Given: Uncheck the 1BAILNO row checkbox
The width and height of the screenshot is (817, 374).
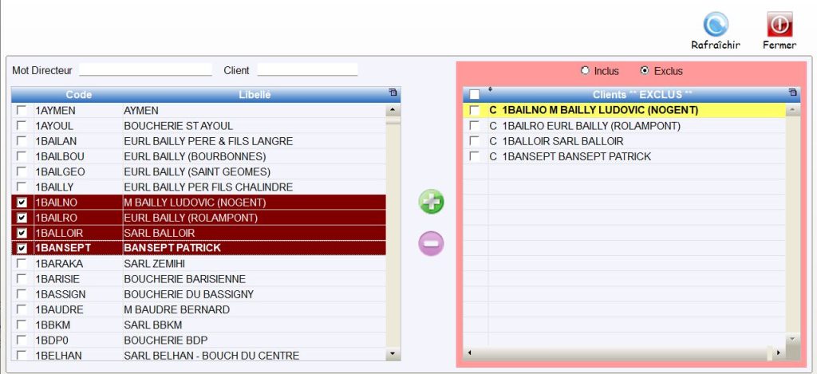Looking at the screenshot, I should point(22,203).
